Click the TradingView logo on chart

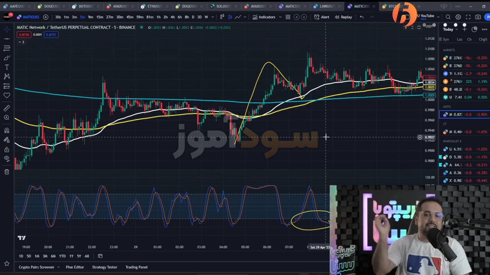click(x=21, y=238)
